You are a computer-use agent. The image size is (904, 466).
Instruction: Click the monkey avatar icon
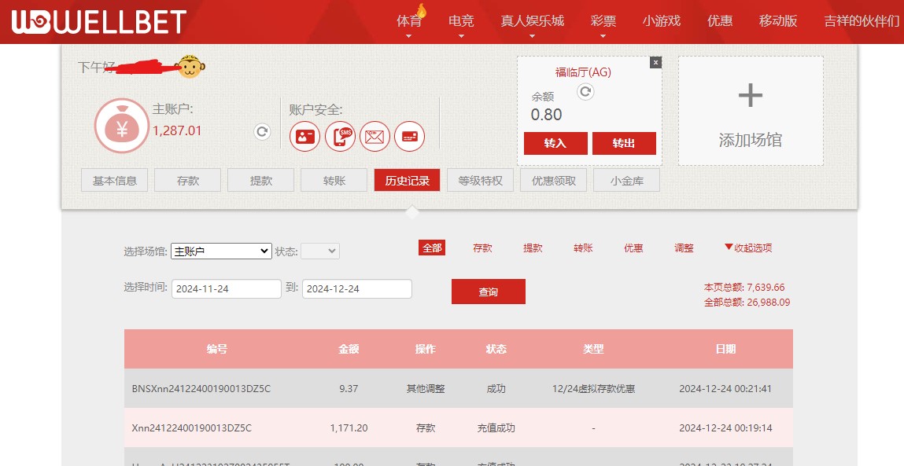click(x=190, y=68)
